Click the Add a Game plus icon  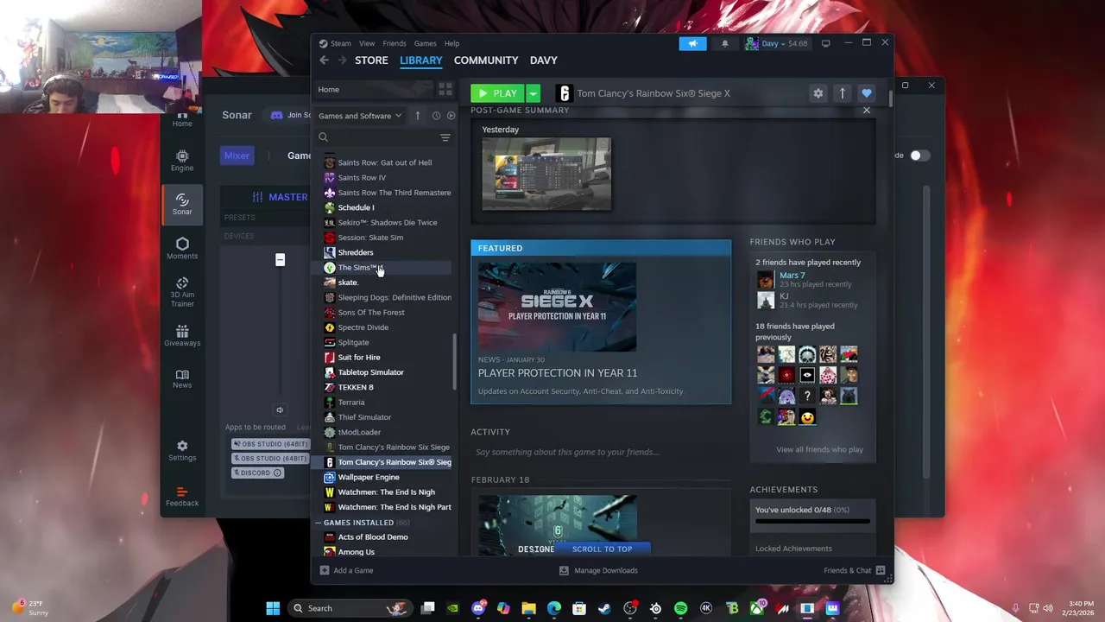(x=325, y=570)
